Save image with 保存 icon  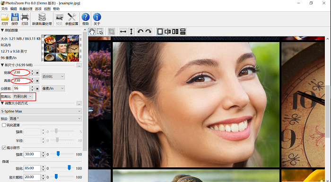tap(15, 19)
